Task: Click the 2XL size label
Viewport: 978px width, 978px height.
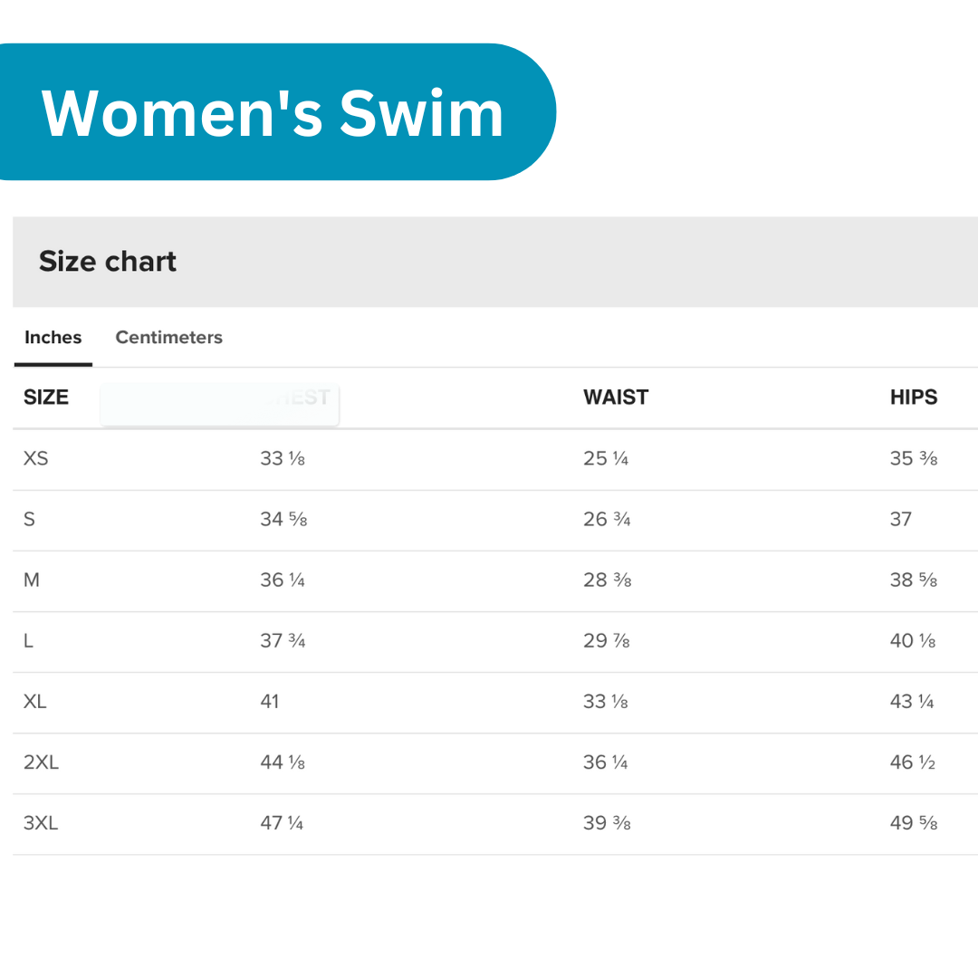Action: point(42,762)
